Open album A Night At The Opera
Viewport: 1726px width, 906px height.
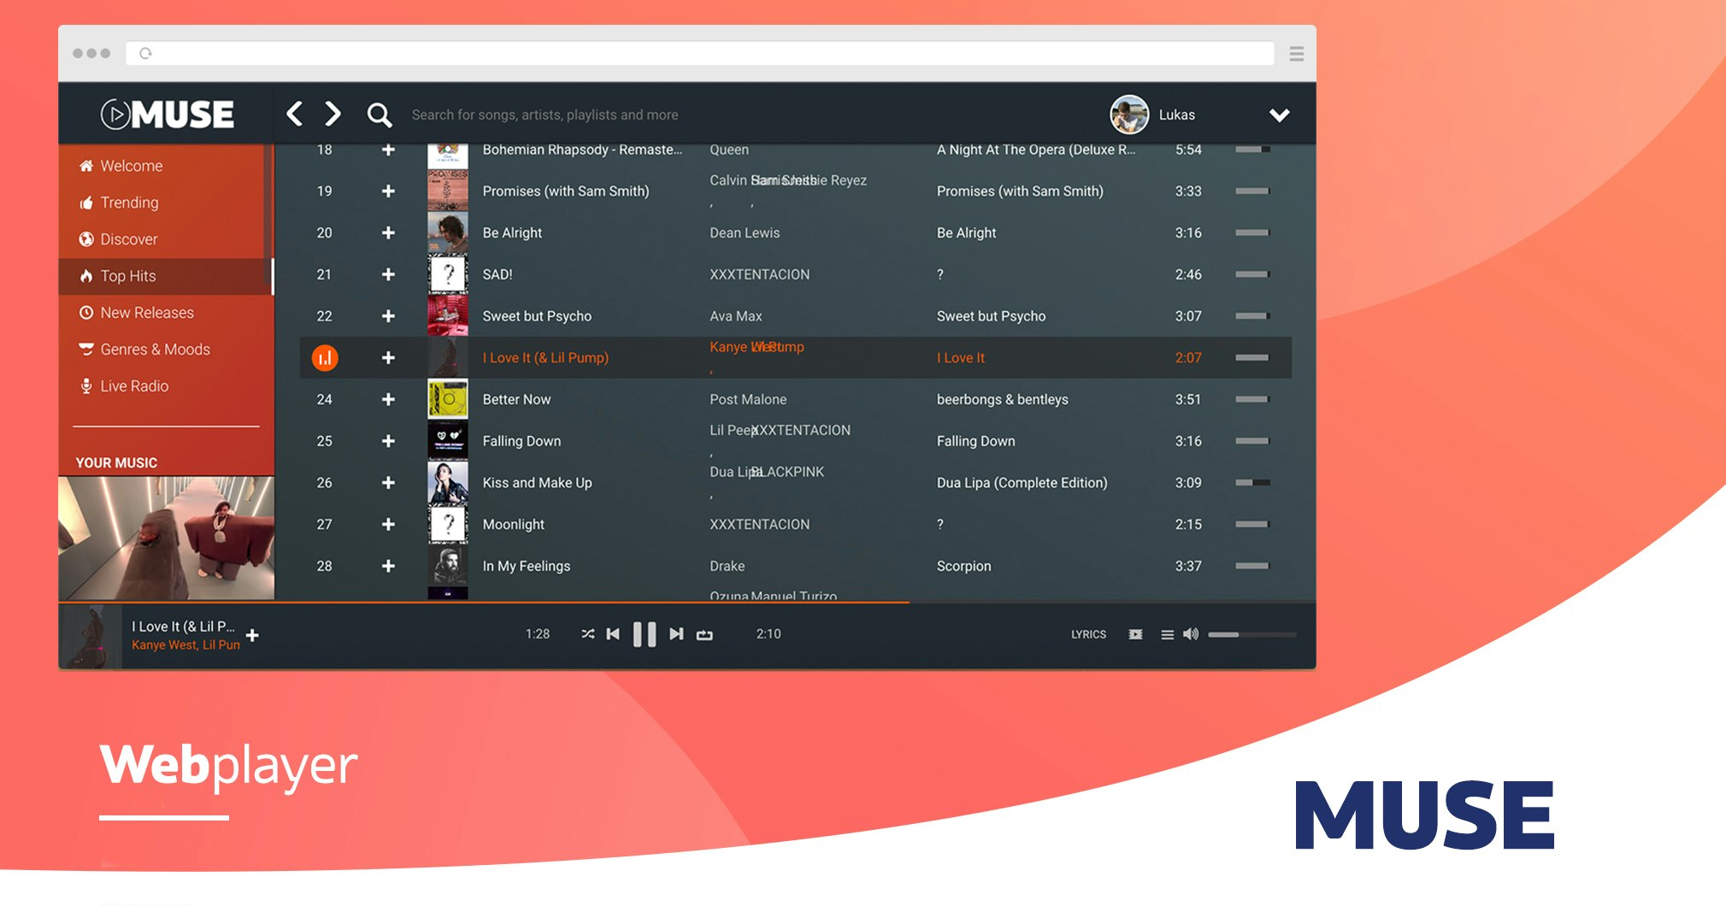tap(1036, 150)
